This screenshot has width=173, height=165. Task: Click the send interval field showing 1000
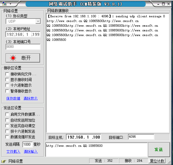coord(27,144)
